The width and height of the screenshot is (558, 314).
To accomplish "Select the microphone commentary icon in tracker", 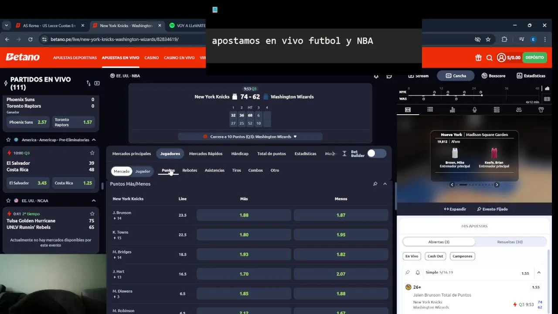I will (x=475, y=110).
